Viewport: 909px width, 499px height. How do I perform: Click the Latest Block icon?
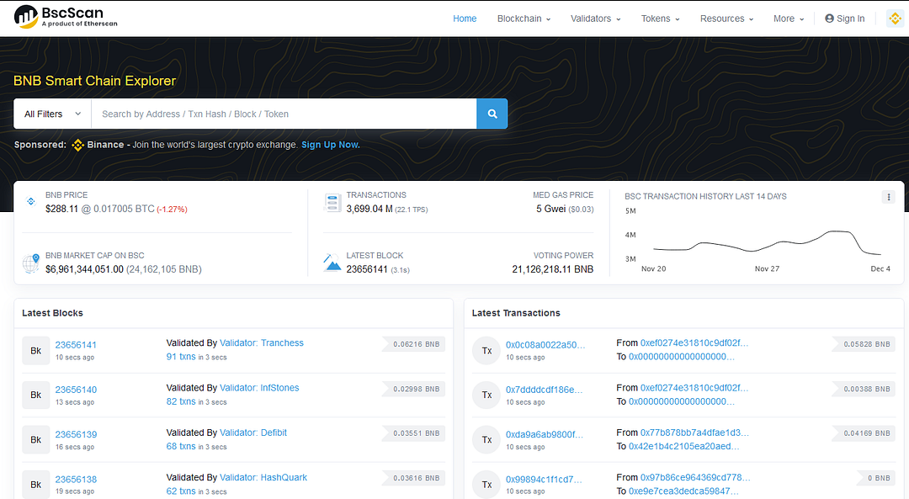pos(332,262)
